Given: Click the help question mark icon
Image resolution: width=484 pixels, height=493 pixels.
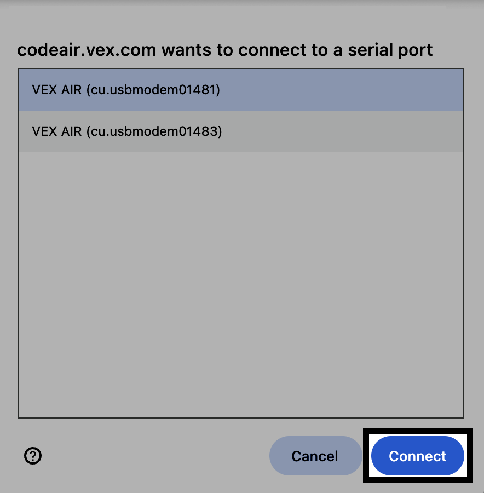Looking at the screenshot, I should [33, 456].
